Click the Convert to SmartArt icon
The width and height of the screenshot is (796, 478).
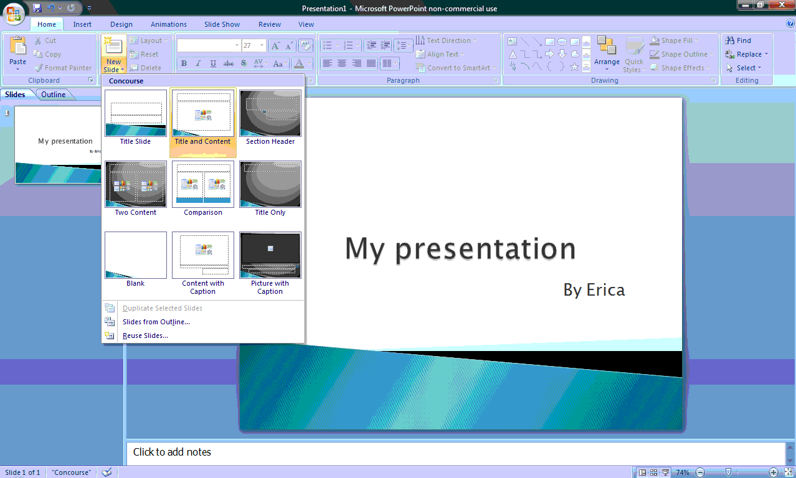coord(455,67)
